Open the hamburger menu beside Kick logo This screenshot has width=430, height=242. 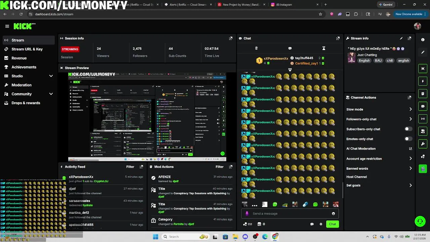tap(7, 26)
